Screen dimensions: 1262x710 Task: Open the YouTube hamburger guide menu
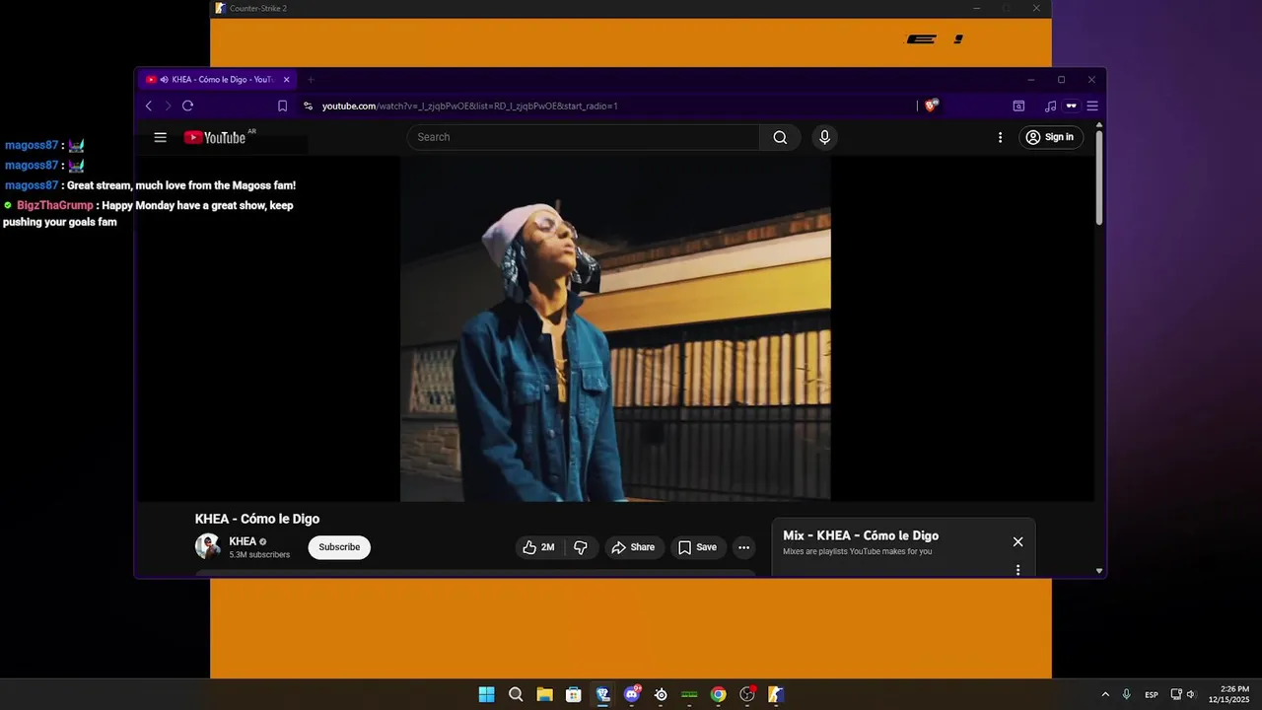click(x=161, y=137)
